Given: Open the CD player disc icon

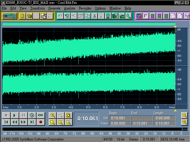Looking at the screenshot, I should [x=187, y=16].
